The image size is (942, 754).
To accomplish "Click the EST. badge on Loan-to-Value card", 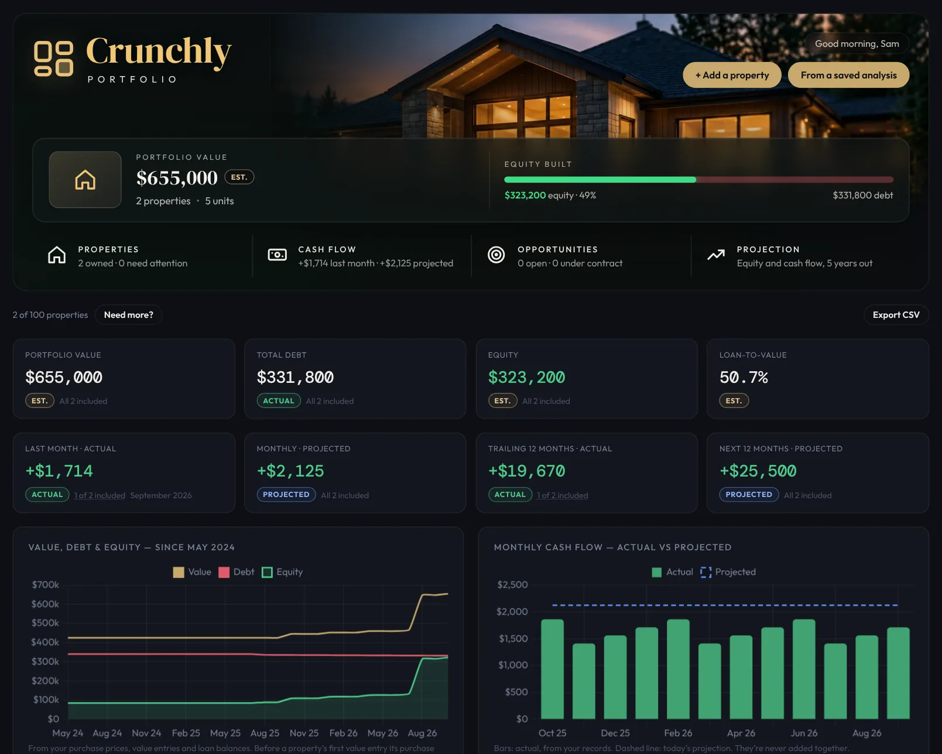I will tap(734, 401).
